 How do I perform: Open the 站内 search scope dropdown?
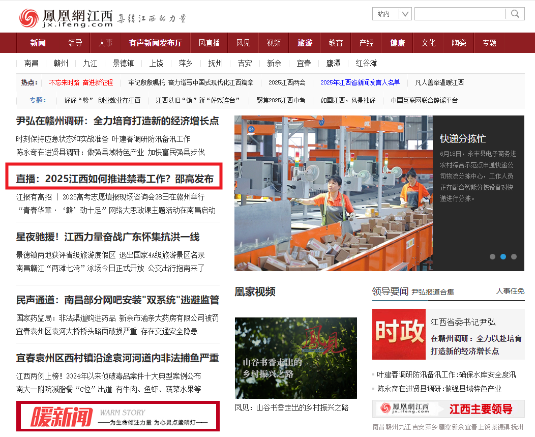click(x=392, y=14)
